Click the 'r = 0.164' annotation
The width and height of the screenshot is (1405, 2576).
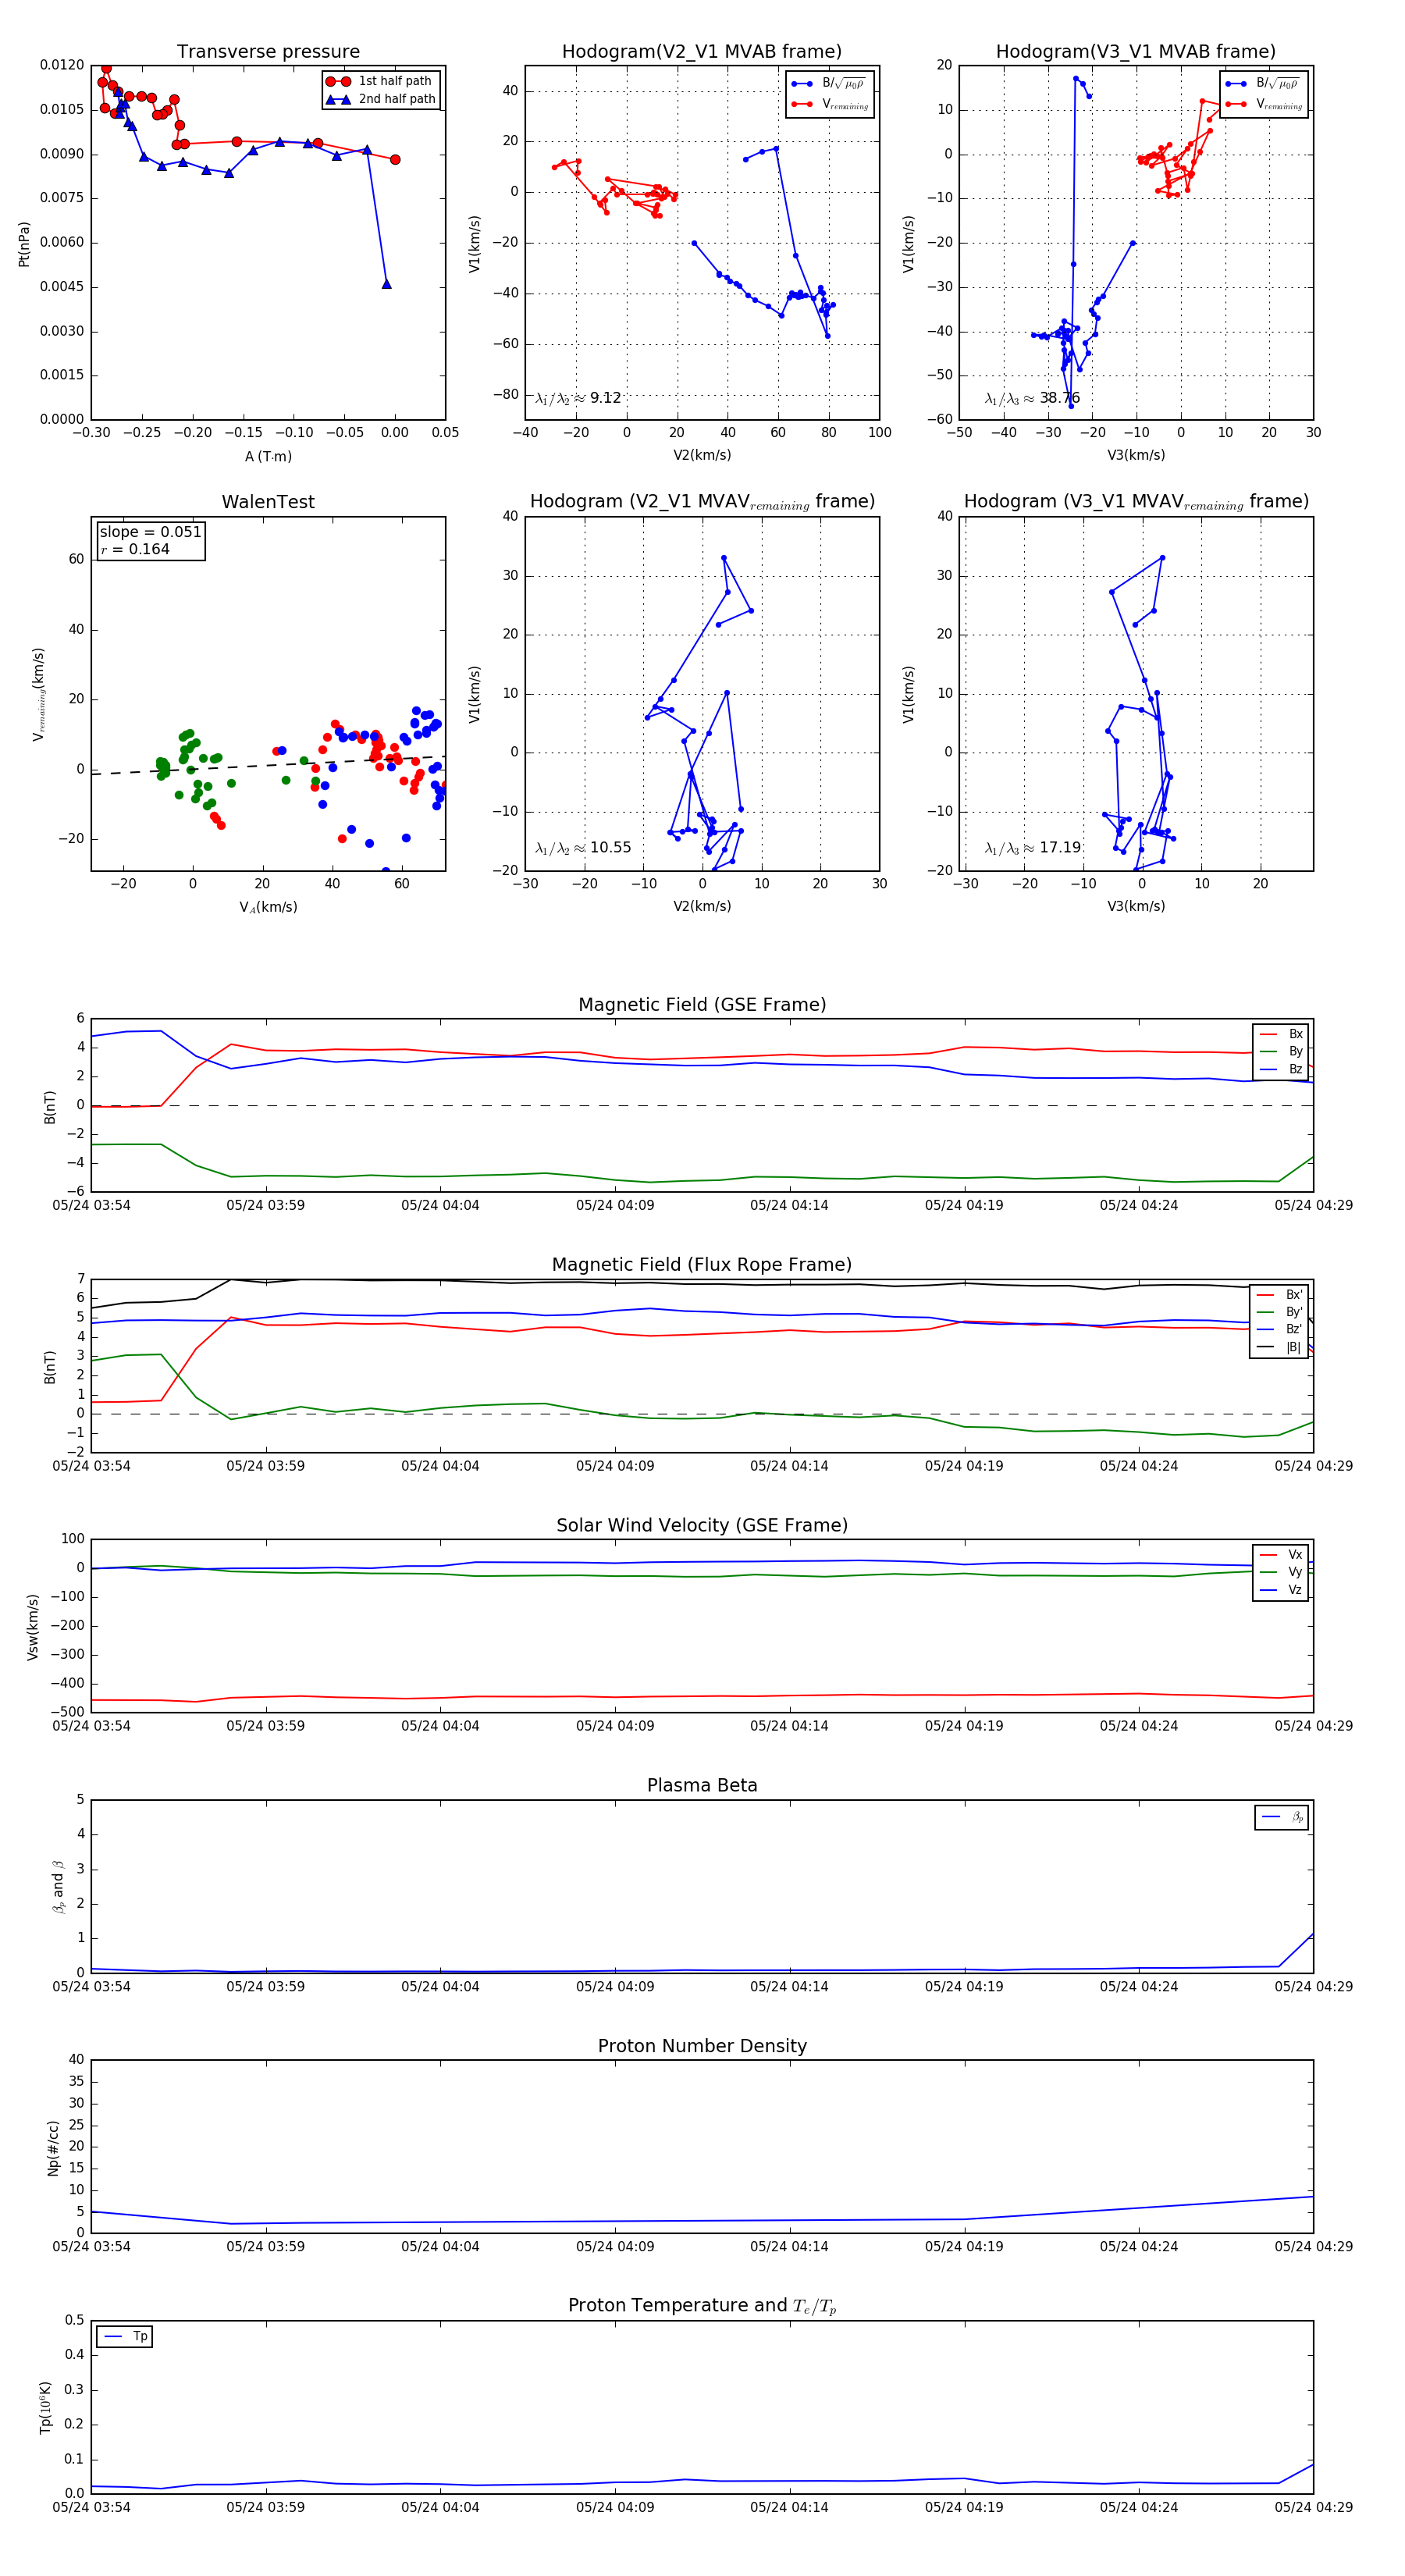click(x=135, y=549)
